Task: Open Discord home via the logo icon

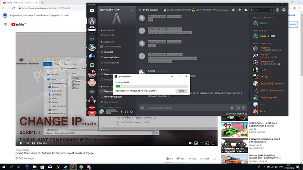Action: pyautogui.click(x=92, y=11)
